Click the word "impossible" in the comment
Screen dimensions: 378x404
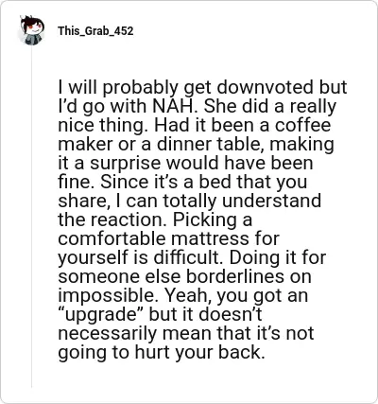[109, 296]
